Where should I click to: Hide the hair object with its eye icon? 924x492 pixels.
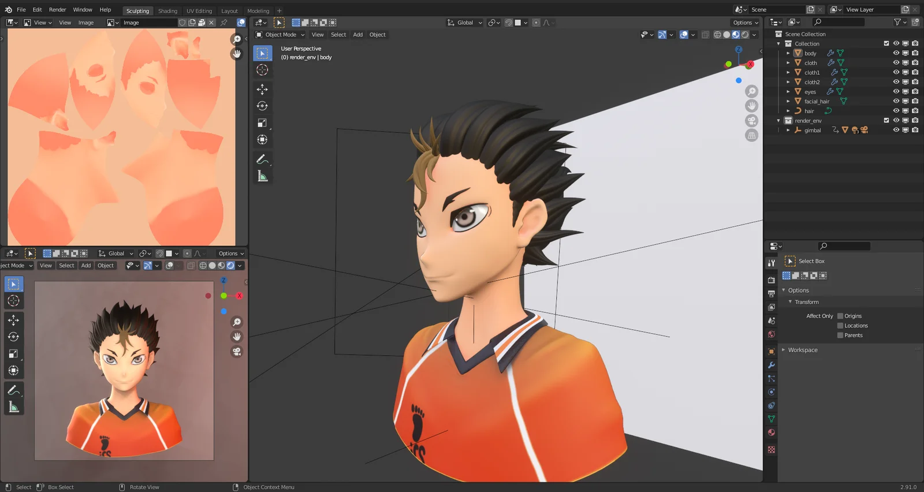pos(896,111)
